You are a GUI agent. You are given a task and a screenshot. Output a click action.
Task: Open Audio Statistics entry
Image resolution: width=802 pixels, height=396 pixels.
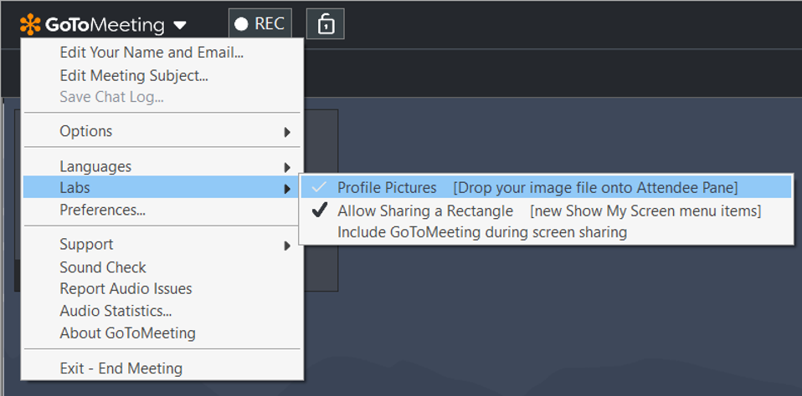[116, 310]
